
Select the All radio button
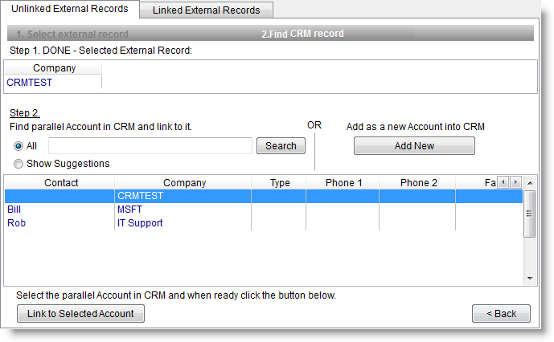(18, 146)
